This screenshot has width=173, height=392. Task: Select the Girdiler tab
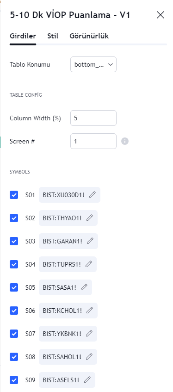click(23, 36)
